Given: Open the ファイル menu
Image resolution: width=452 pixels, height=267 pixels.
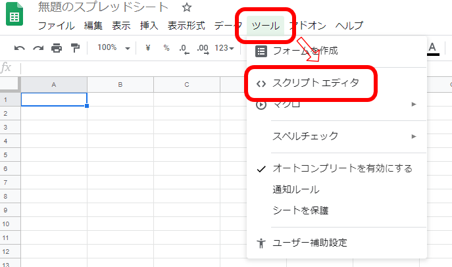Looking at the screenshot, I should point(56,26).
